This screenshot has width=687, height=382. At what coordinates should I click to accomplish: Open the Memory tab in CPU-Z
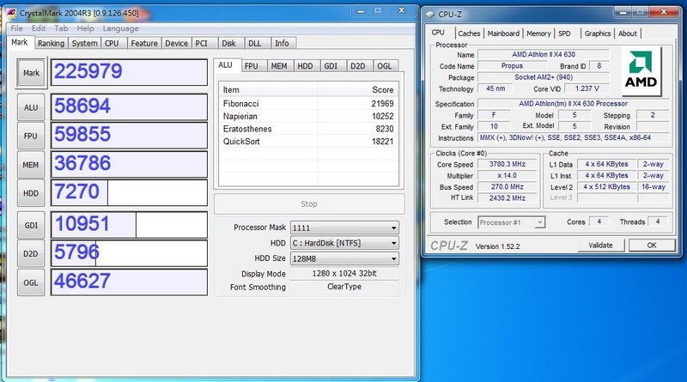tap(538, 33)
